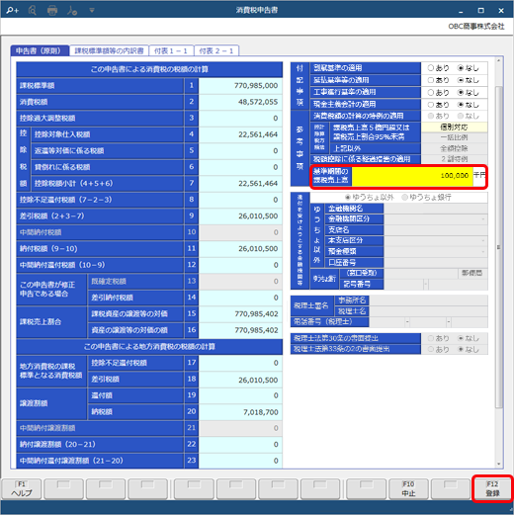Click the 金融機関名 input field
The image size is (514, 515).
pos(436,209)
